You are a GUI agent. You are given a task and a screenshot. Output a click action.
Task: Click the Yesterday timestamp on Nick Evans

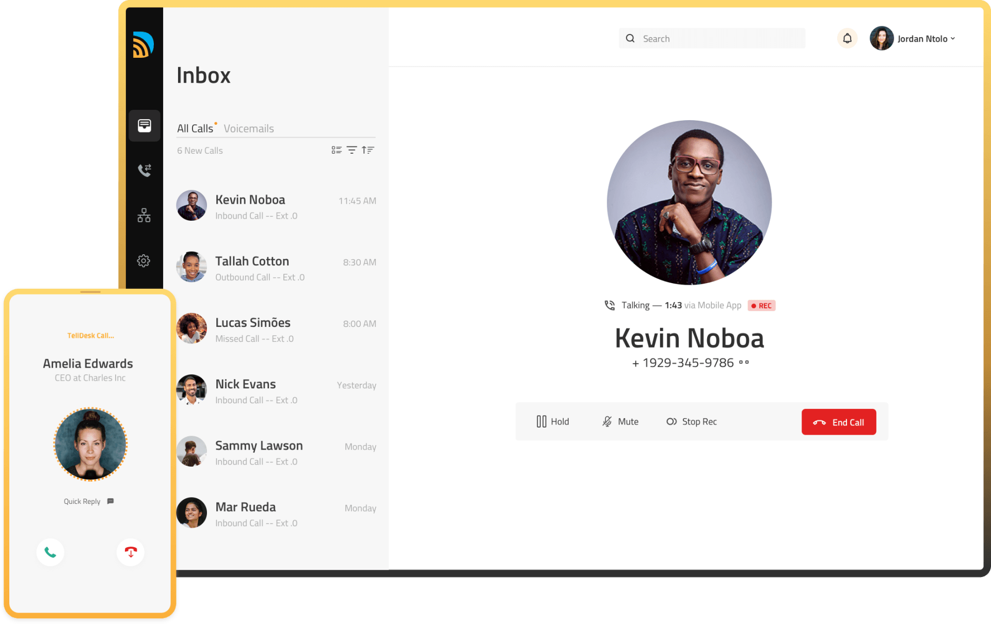[x=357, y=385]
